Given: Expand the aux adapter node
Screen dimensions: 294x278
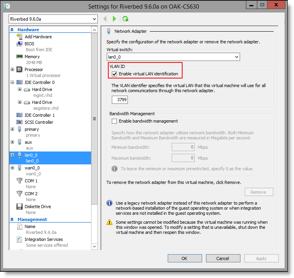Looking at the screenshot, I should [x=13, y=142].
